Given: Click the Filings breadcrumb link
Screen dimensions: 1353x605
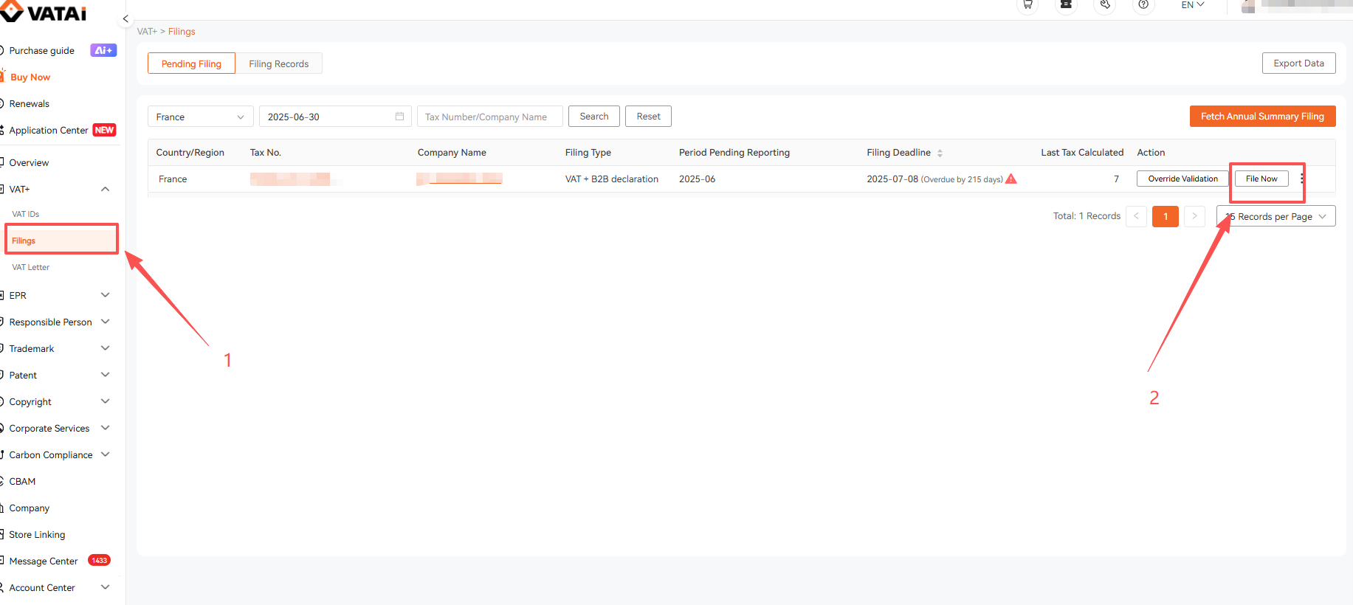Looking at the screenshot, I should click(182, 31).
